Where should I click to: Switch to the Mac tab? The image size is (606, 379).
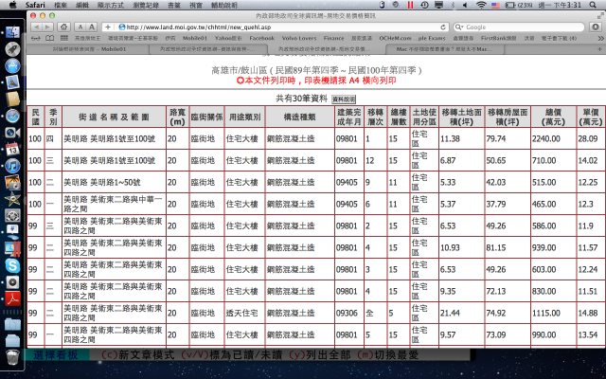[x=444, y=49]
